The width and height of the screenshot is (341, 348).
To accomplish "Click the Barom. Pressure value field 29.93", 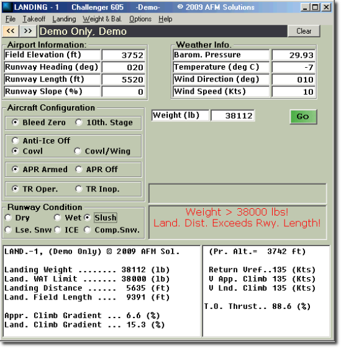I will (294, 55).
